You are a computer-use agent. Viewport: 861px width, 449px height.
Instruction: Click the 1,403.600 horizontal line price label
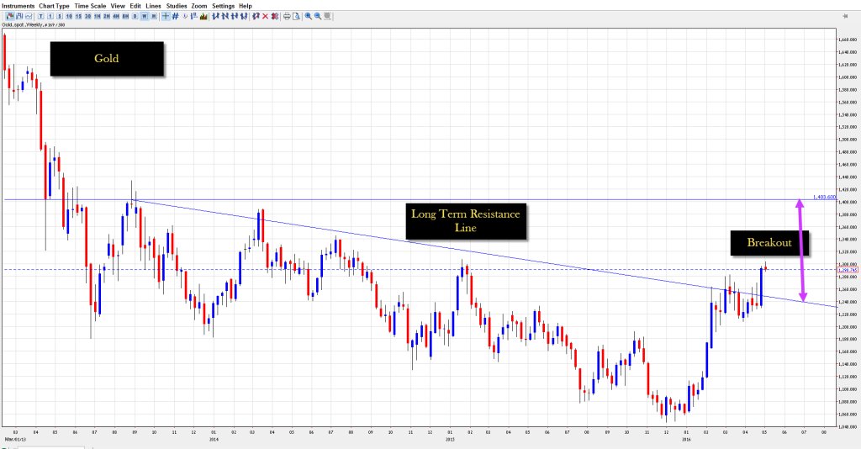point(825,197)
